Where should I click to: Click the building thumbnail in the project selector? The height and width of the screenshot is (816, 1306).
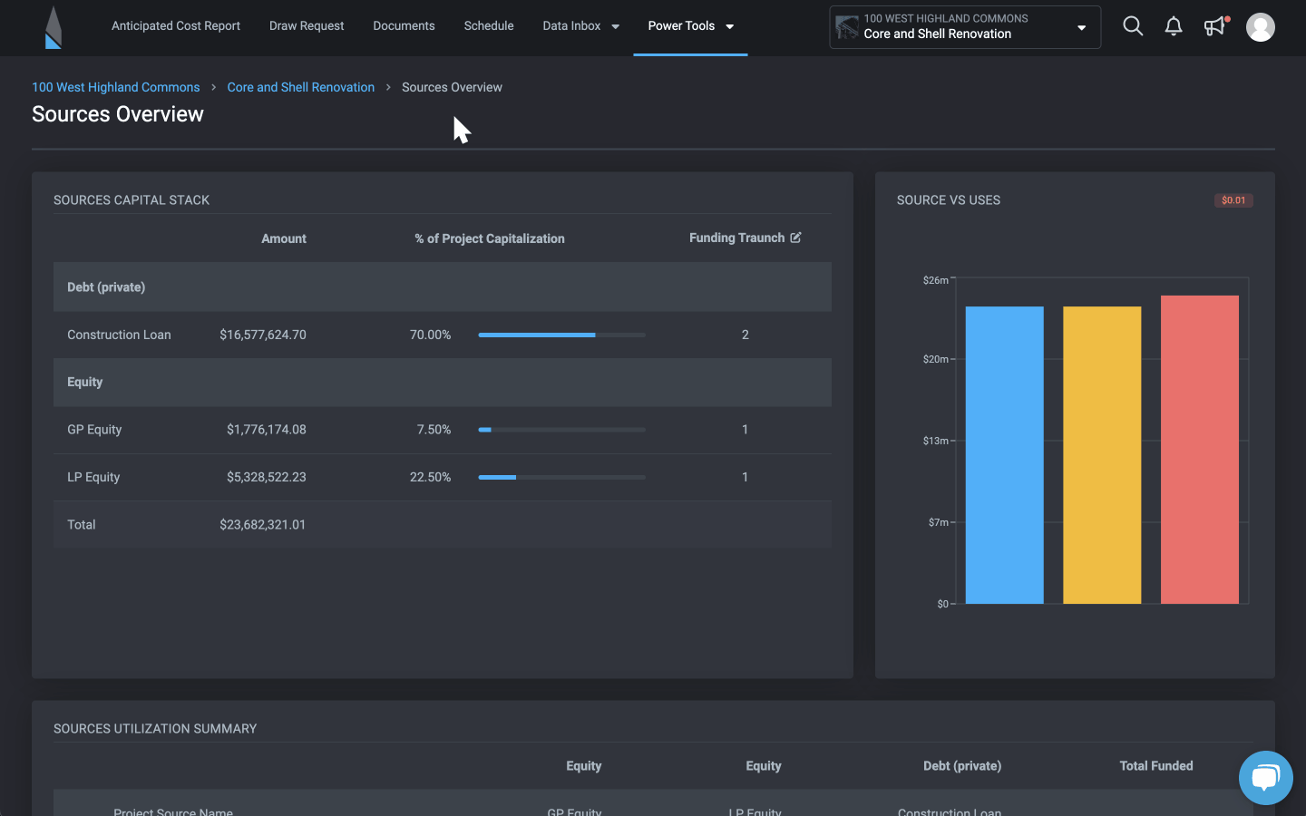pos(847,27)
